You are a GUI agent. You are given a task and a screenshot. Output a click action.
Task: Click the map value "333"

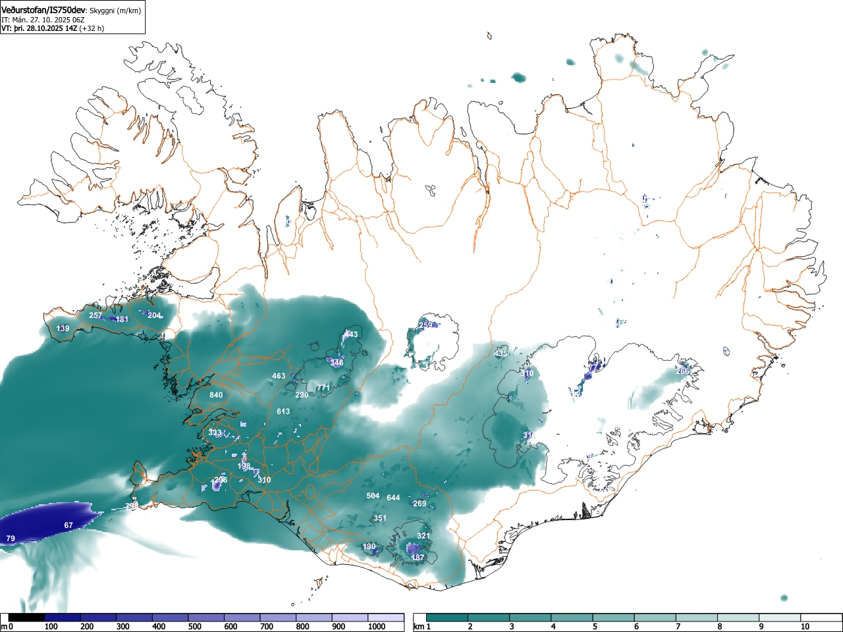coord(215,433)
